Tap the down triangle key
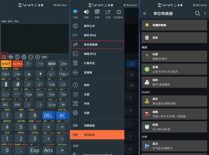This screenshot has width=209, height=155. click(x=41, y=74)
